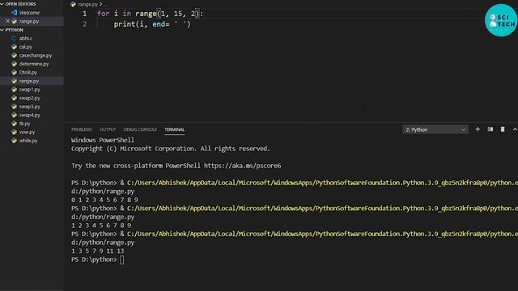Click the VS Code icon beside Welcome

click(15, 13)
